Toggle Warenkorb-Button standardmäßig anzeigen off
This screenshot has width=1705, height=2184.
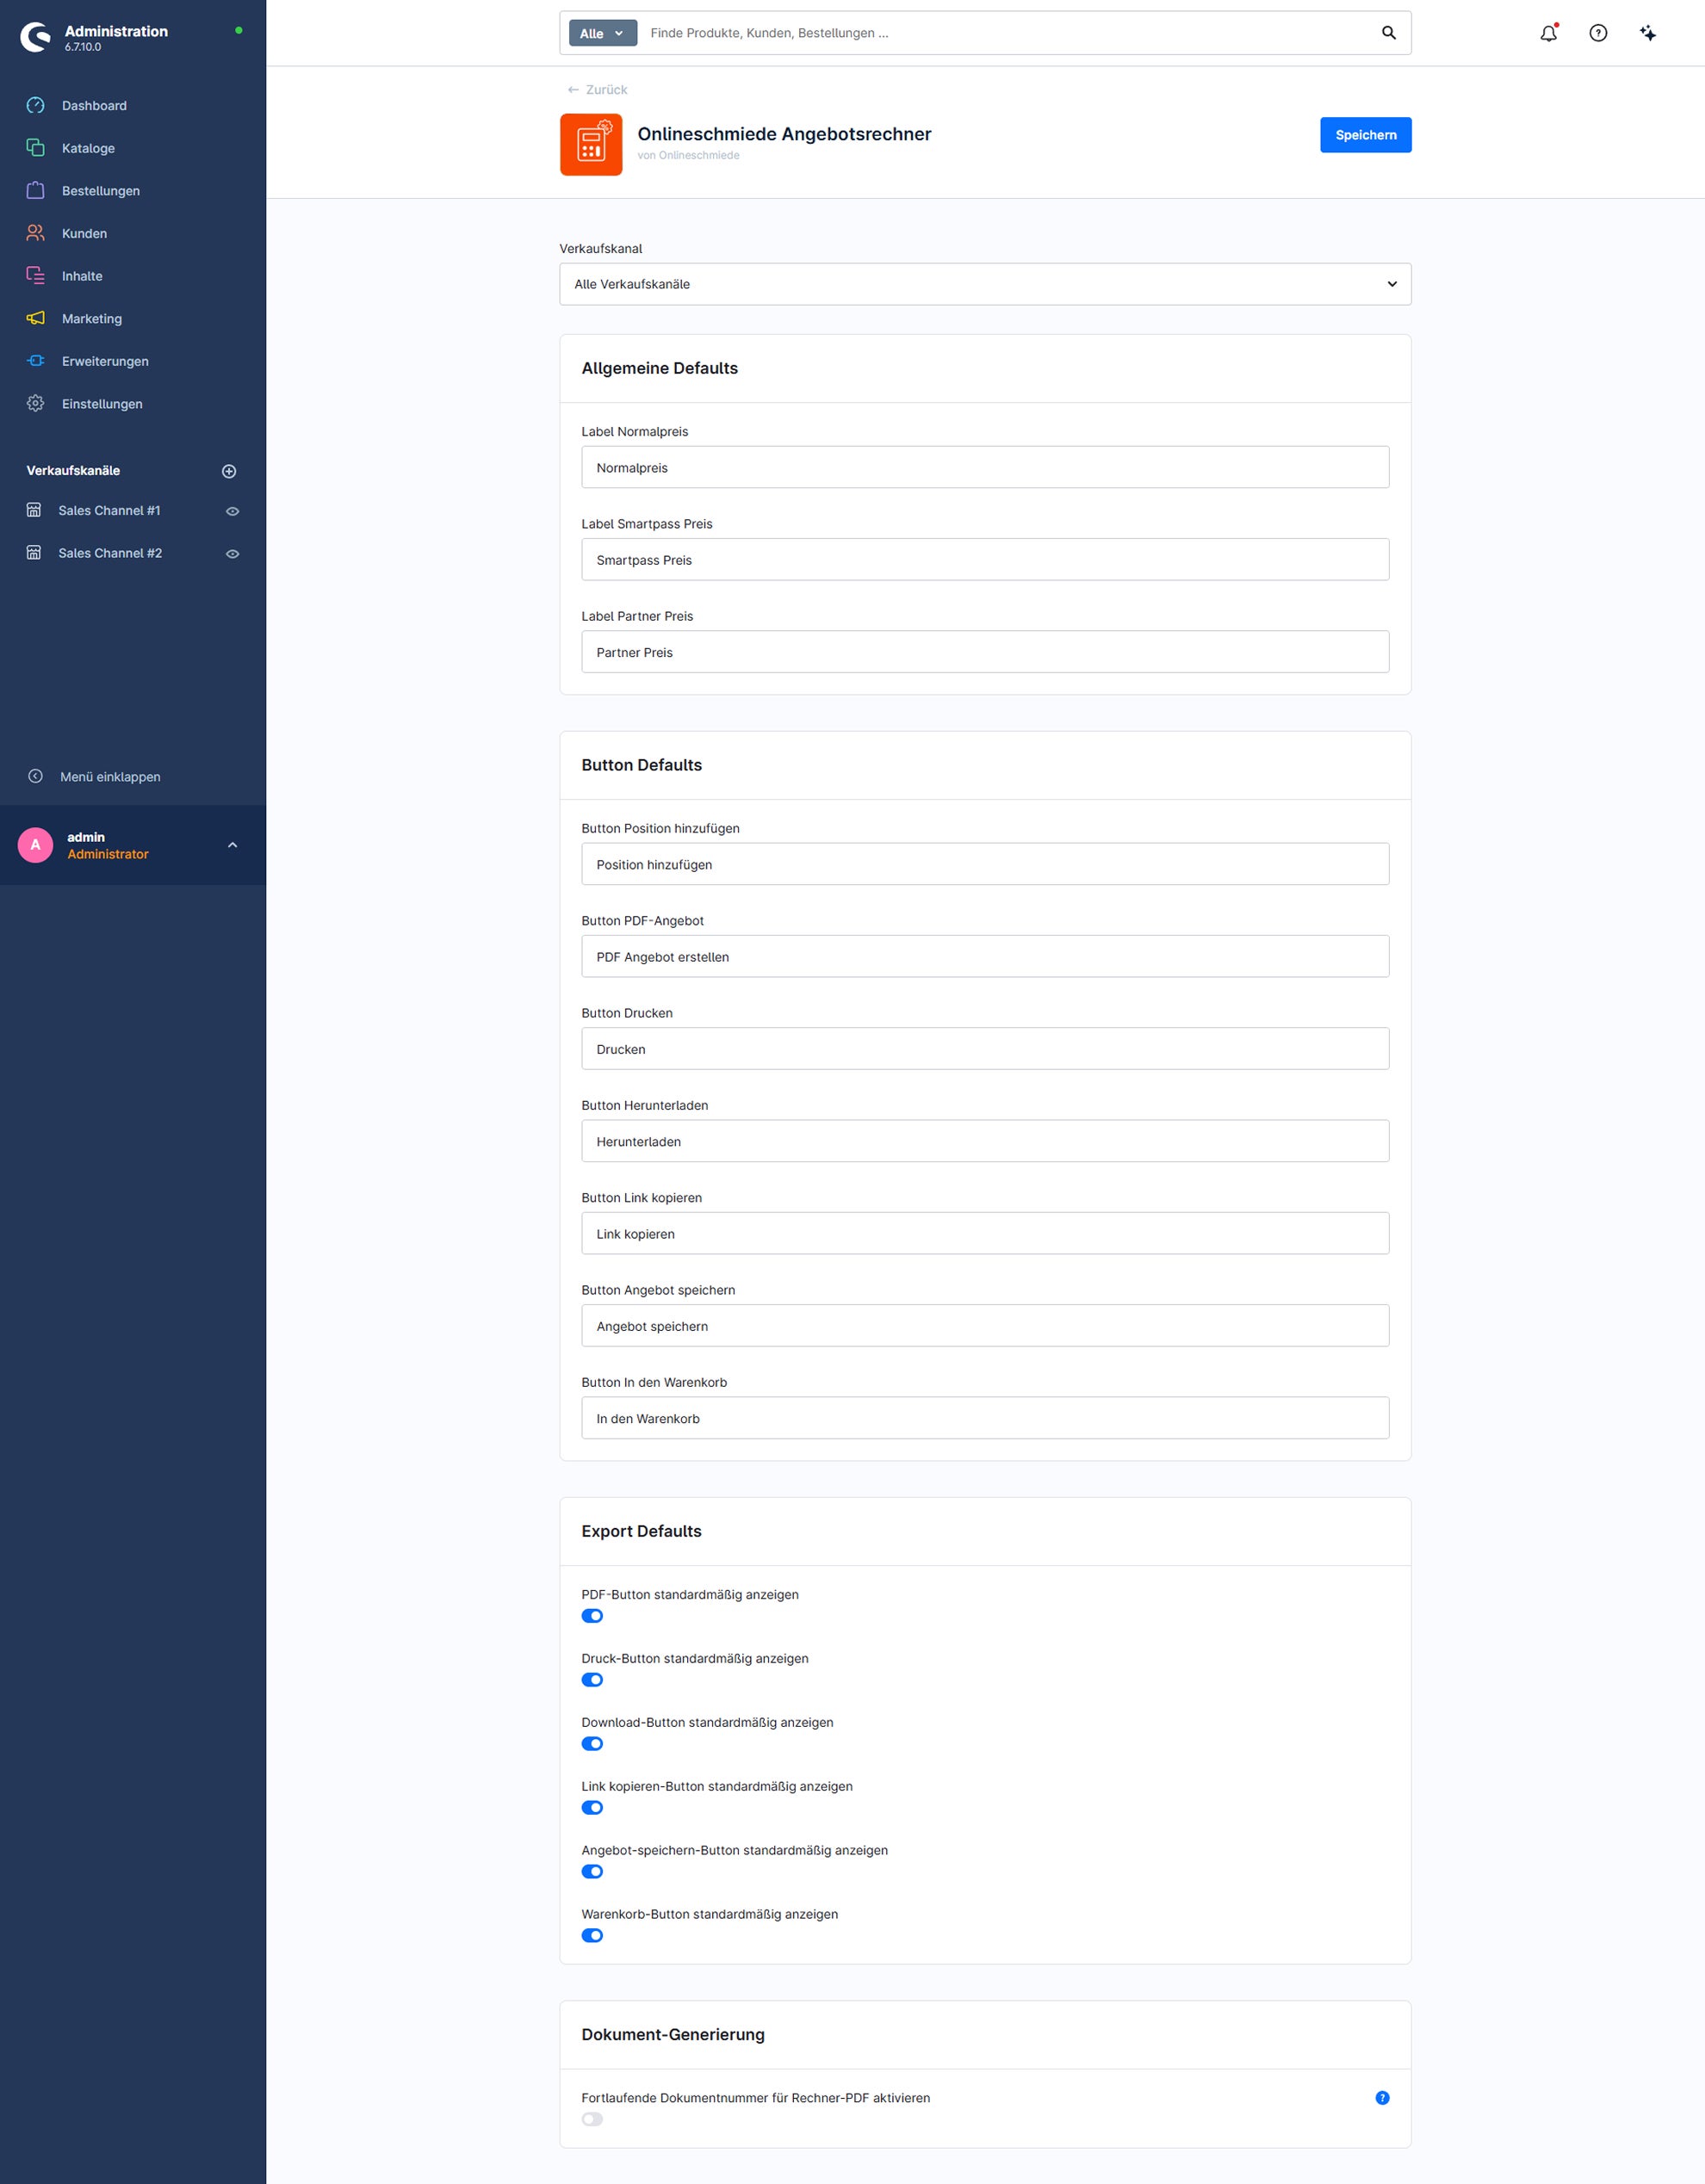point(592,1935)
